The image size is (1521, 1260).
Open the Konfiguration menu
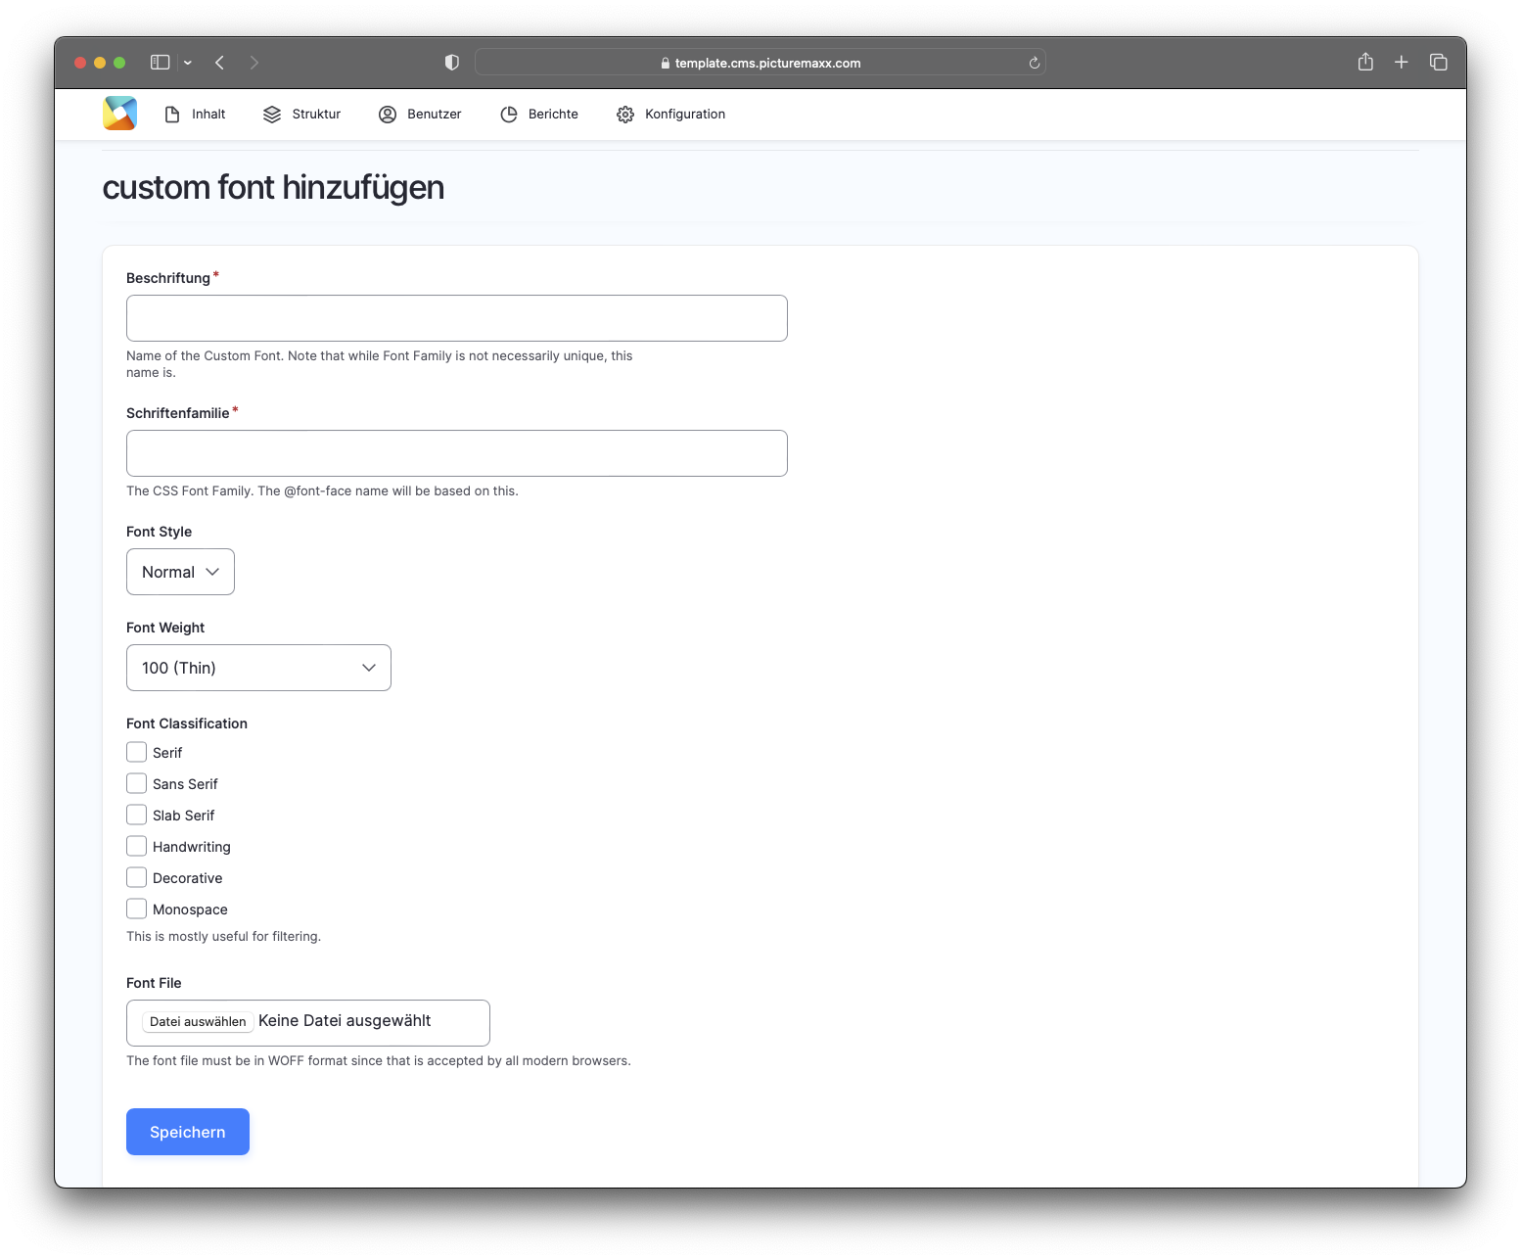click(x=671, y=115)
